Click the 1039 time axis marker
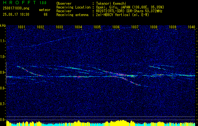The width and height of the screenshot is (198, 126). [x=173, y=27]
